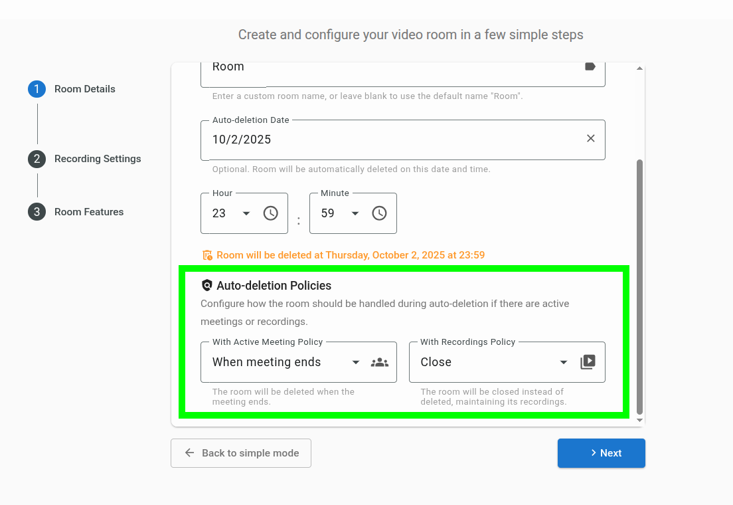Screen dimensions: 733x505
Task: Click the Next button
Action: (x=601, y=453)
